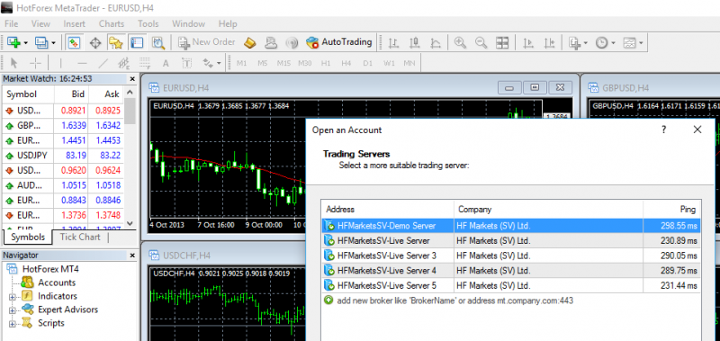Open Accounts item in Navigator
720x341 pixels.
[57, 283]
